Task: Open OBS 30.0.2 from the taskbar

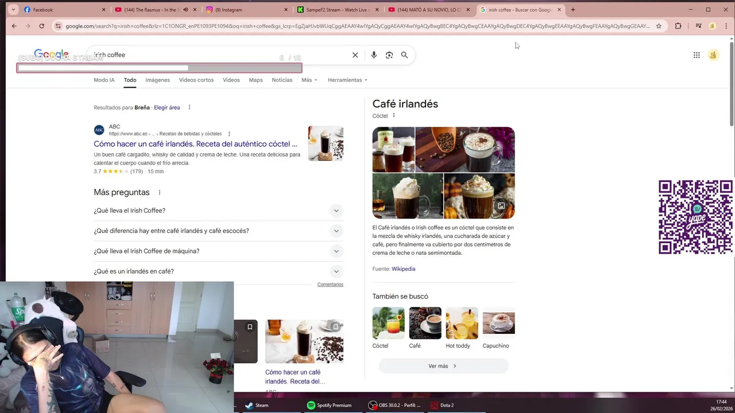Action: pos(394,405)
